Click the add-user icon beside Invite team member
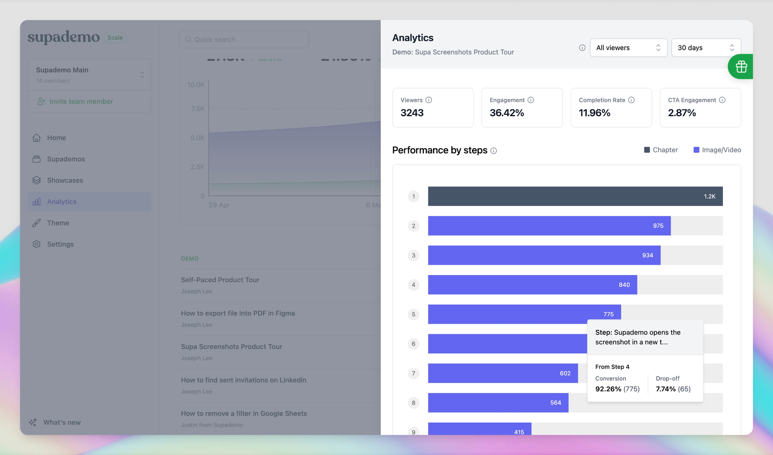This screenshot has height=455, width=773. point(41,101)
